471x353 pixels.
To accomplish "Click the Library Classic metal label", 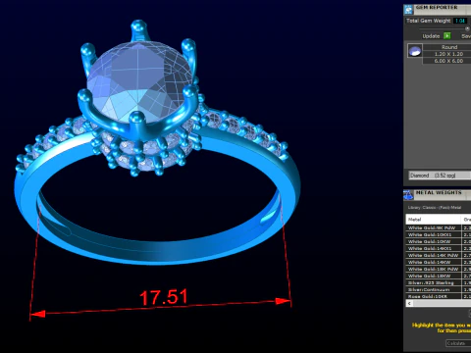I will pos(435,208).
